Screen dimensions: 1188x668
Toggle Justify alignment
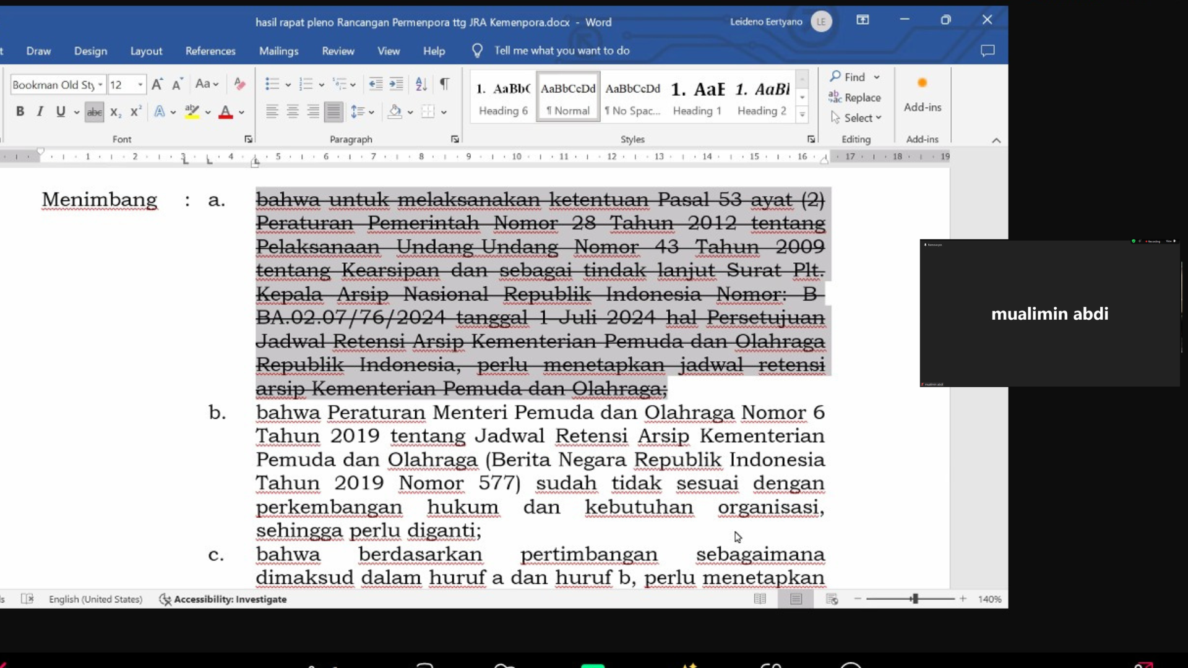pyautogui.click(x=334, y=112)
